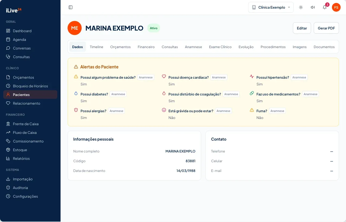This screenshot has height=222, width=346.
Task: Click the Ativo status badge
Action: [154, 28]
